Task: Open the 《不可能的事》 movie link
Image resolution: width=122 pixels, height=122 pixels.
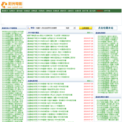Action: coord(52,72)
